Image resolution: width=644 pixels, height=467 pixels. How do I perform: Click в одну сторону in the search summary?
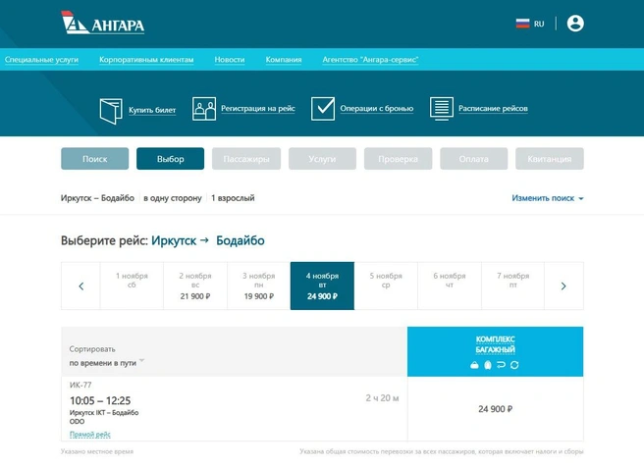pos(173,198)
